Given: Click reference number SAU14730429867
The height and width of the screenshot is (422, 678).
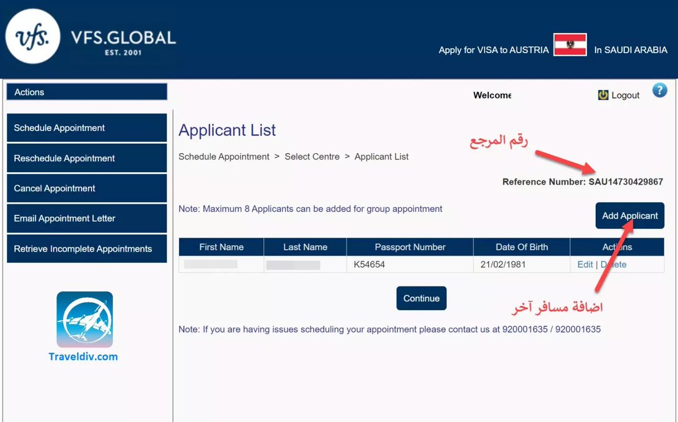Looking at the screenshot, I should coord(626,182).
